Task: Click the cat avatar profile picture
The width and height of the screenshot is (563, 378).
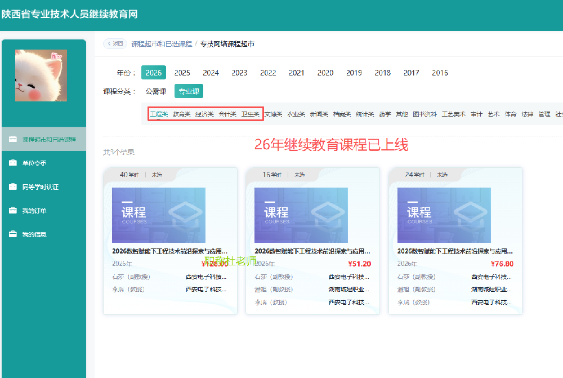Action: click(41, 75)
